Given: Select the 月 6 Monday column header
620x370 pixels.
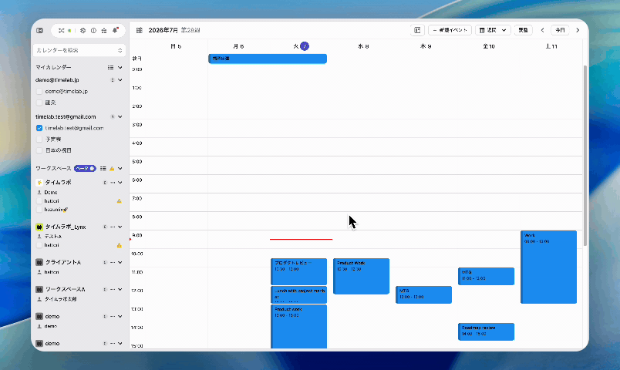Looking at the screenshot, I should (x=238, y=46).
